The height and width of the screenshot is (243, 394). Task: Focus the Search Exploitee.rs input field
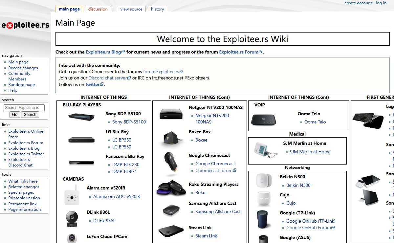click(24, 107)
